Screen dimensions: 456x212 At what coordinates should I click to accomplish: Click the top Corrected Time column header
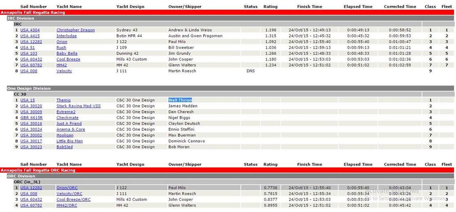coord(400,6)
